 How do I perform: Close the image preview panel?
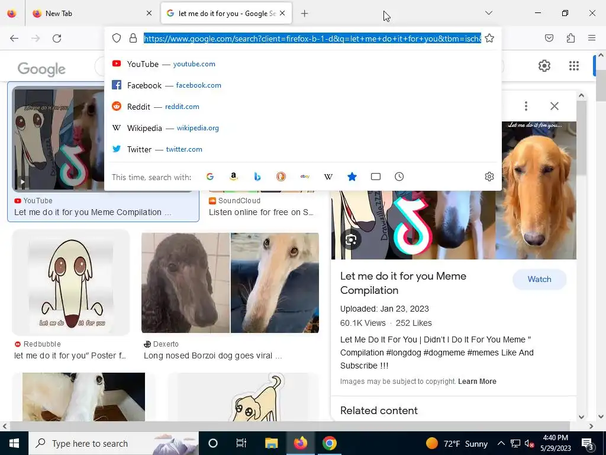pyautogui.click(x=555, y=106)
